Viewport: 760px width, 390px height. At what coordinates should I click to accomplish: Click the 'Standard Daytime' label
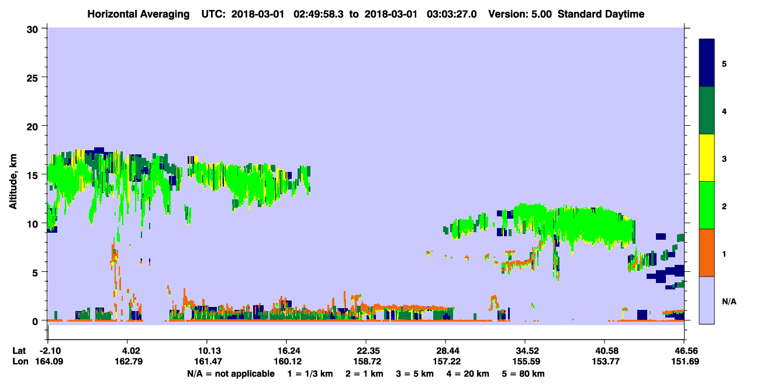[x=601, y=14]
